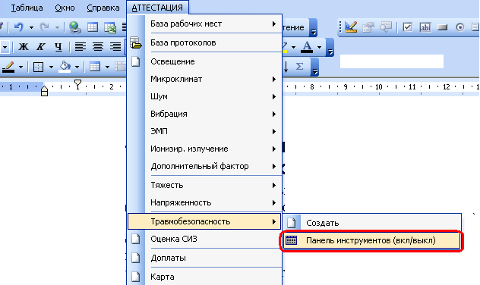Screen dimensions: 480x285
Task: Apply underline with the Ч button
Action: tap(58, 47)
